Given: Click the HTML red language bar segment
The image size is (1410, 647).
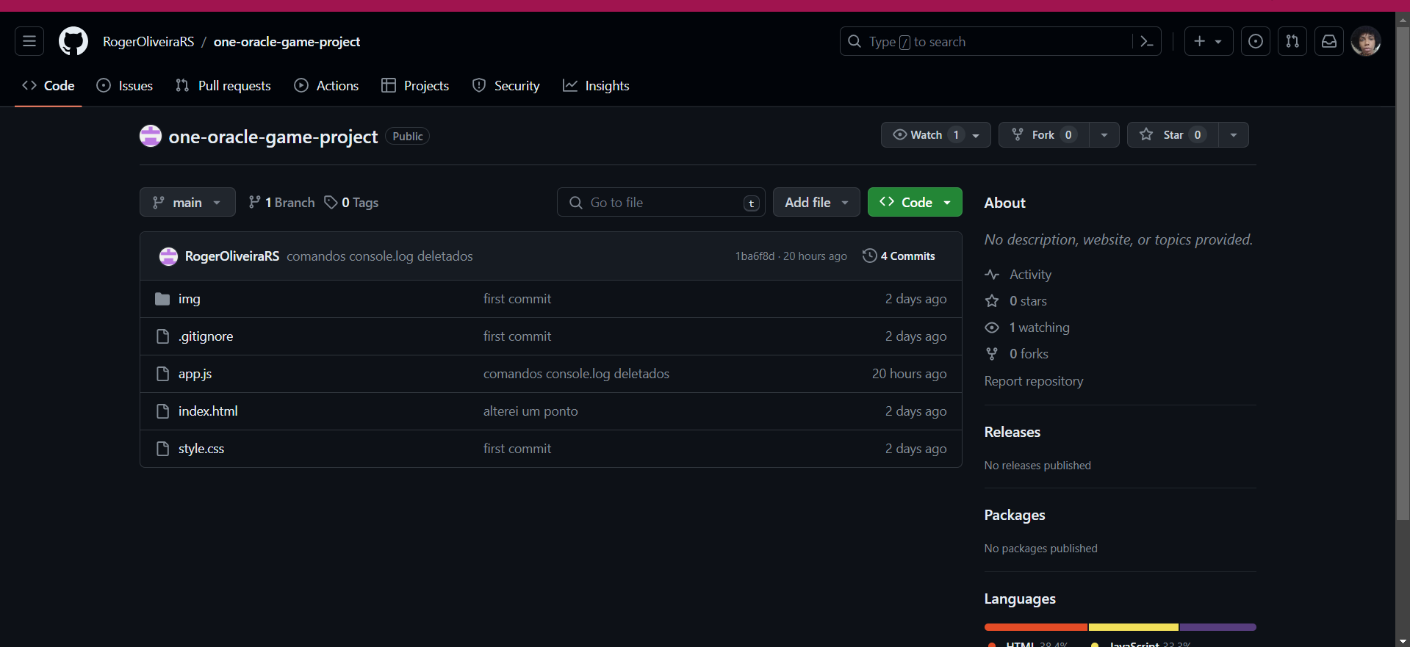Looking at the screenshot, I should coord(1036,627).
